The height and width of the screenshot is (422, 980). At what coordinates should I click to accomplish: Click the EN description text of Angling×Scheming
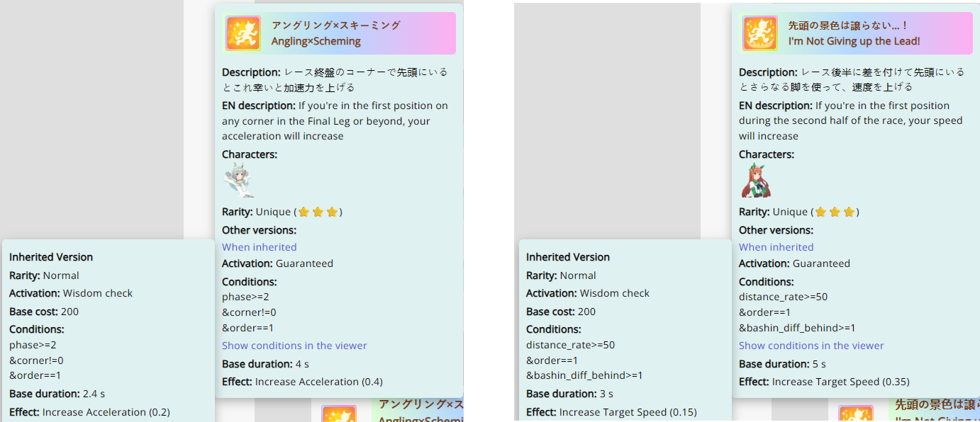pyautogui.click(x=335, y=120)
